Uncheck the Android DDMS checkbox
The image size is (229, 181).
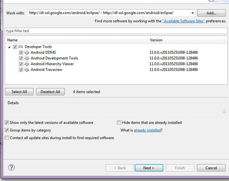(x=21, y=52)
